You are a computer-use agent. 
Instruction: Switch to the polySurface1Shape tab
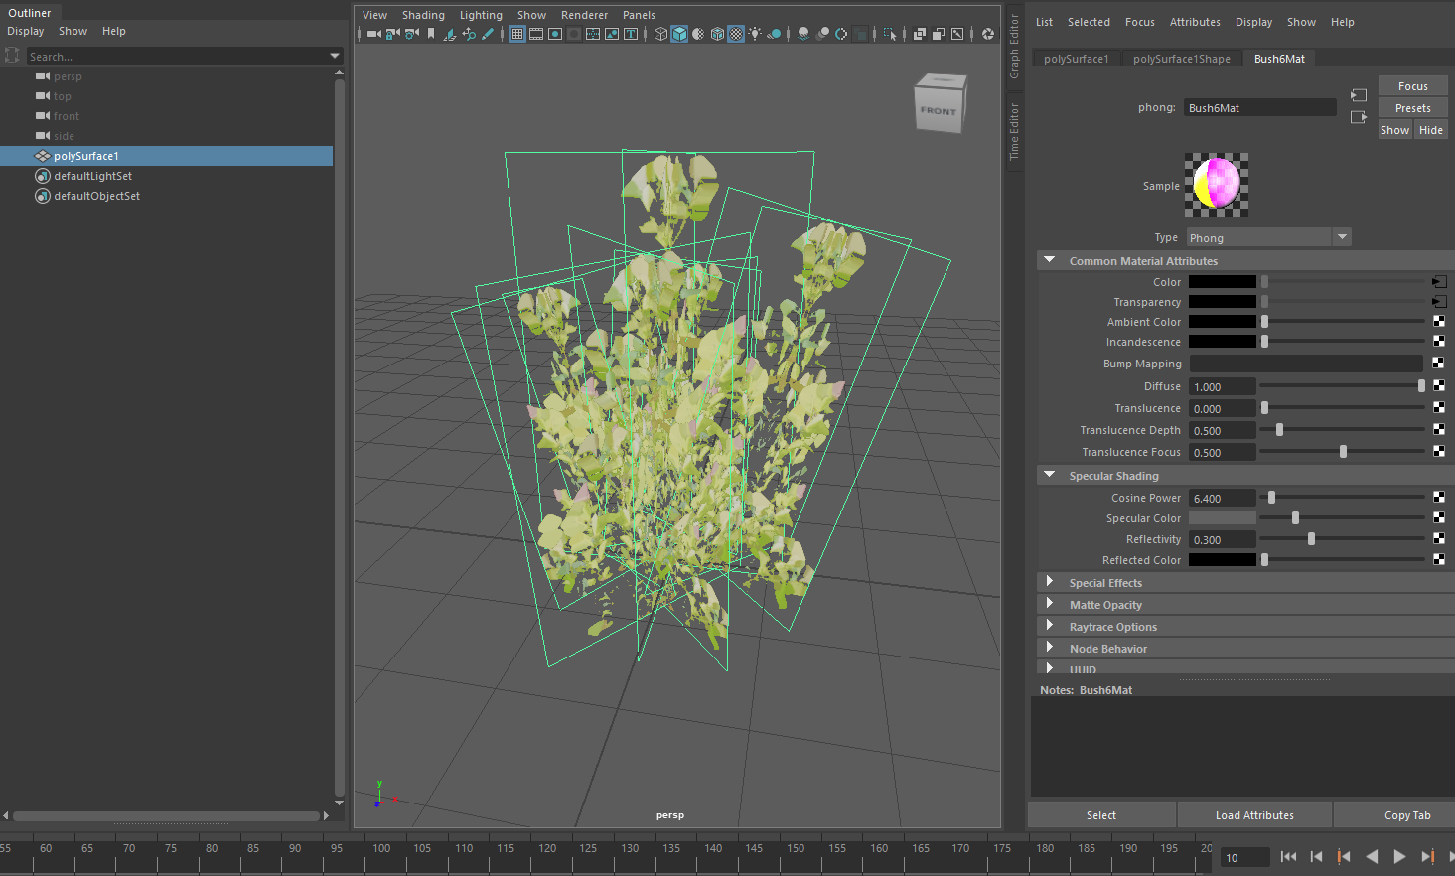coord(1181,59)
